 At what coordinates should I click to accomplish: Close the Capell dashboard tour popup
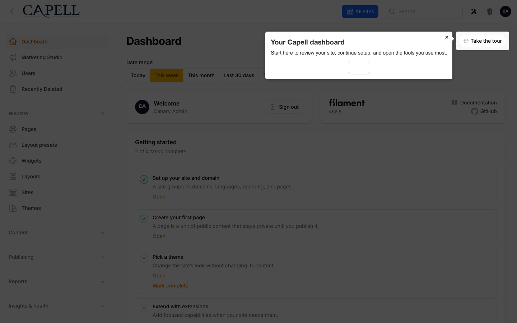(447, 37)
